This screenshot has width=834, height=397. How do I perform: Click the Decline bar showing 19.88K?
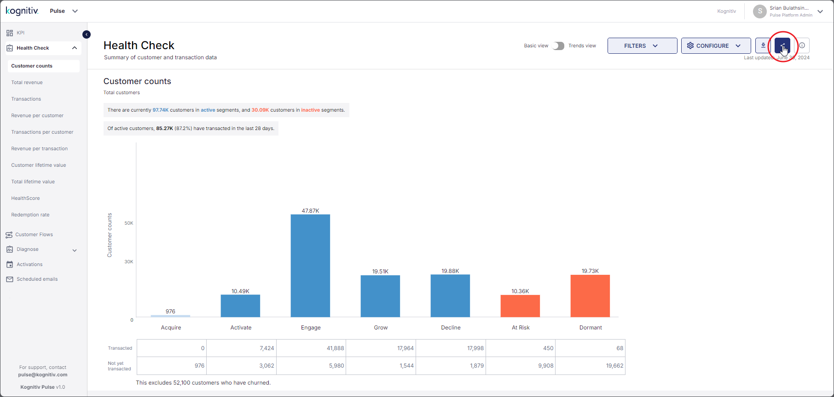450,296
